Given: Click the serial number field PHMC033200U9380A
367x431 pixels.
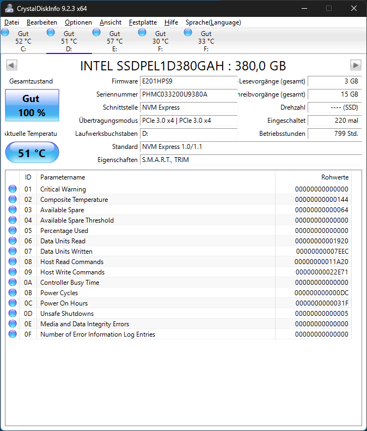Looking at the screenshot, I should [x=189, y=94].
